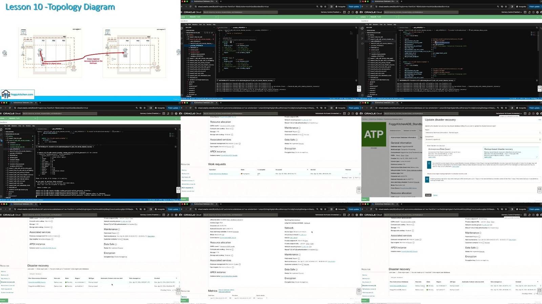Image resolution: width=542 pixels, height=304 pixels.
Task: Open Edit menu in terraform apply terminal pane
Action: (8, 126)
